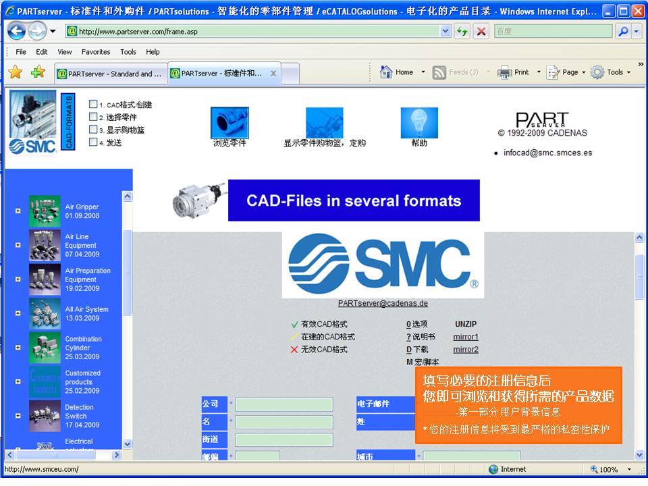Viewport: 648px width, 486px height.
Task: Click the 显示零件购物篮 basket icon
Action: pos(325,123)
